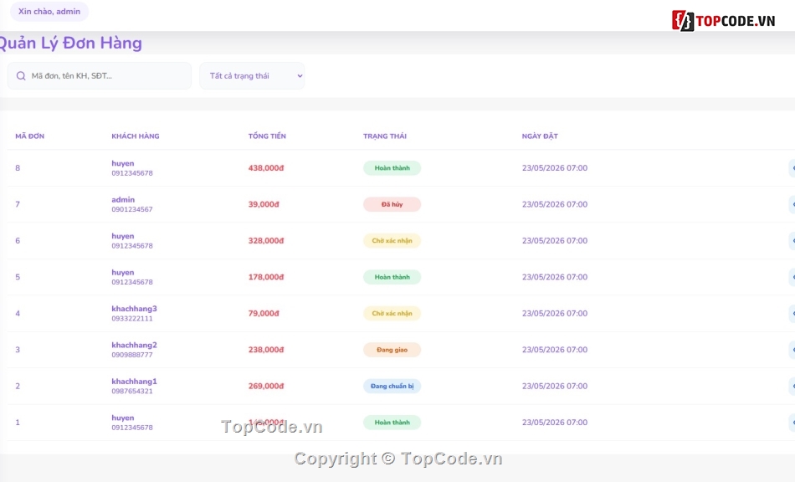Click the 'KHÁCH HÀNG' column header

[136, 136]
